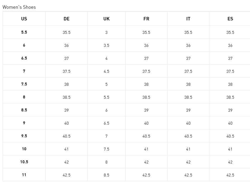The width and height of the screenshot is (250, 186).
Task: Click the IT column header
Action: pos(188,19)
